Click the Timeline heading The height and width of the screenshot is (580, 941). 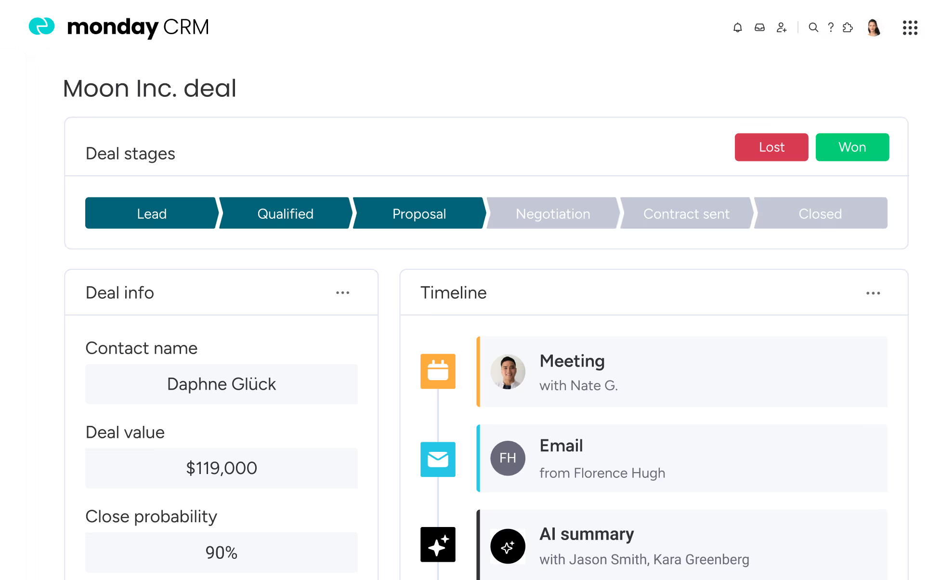tap(454, 293)
